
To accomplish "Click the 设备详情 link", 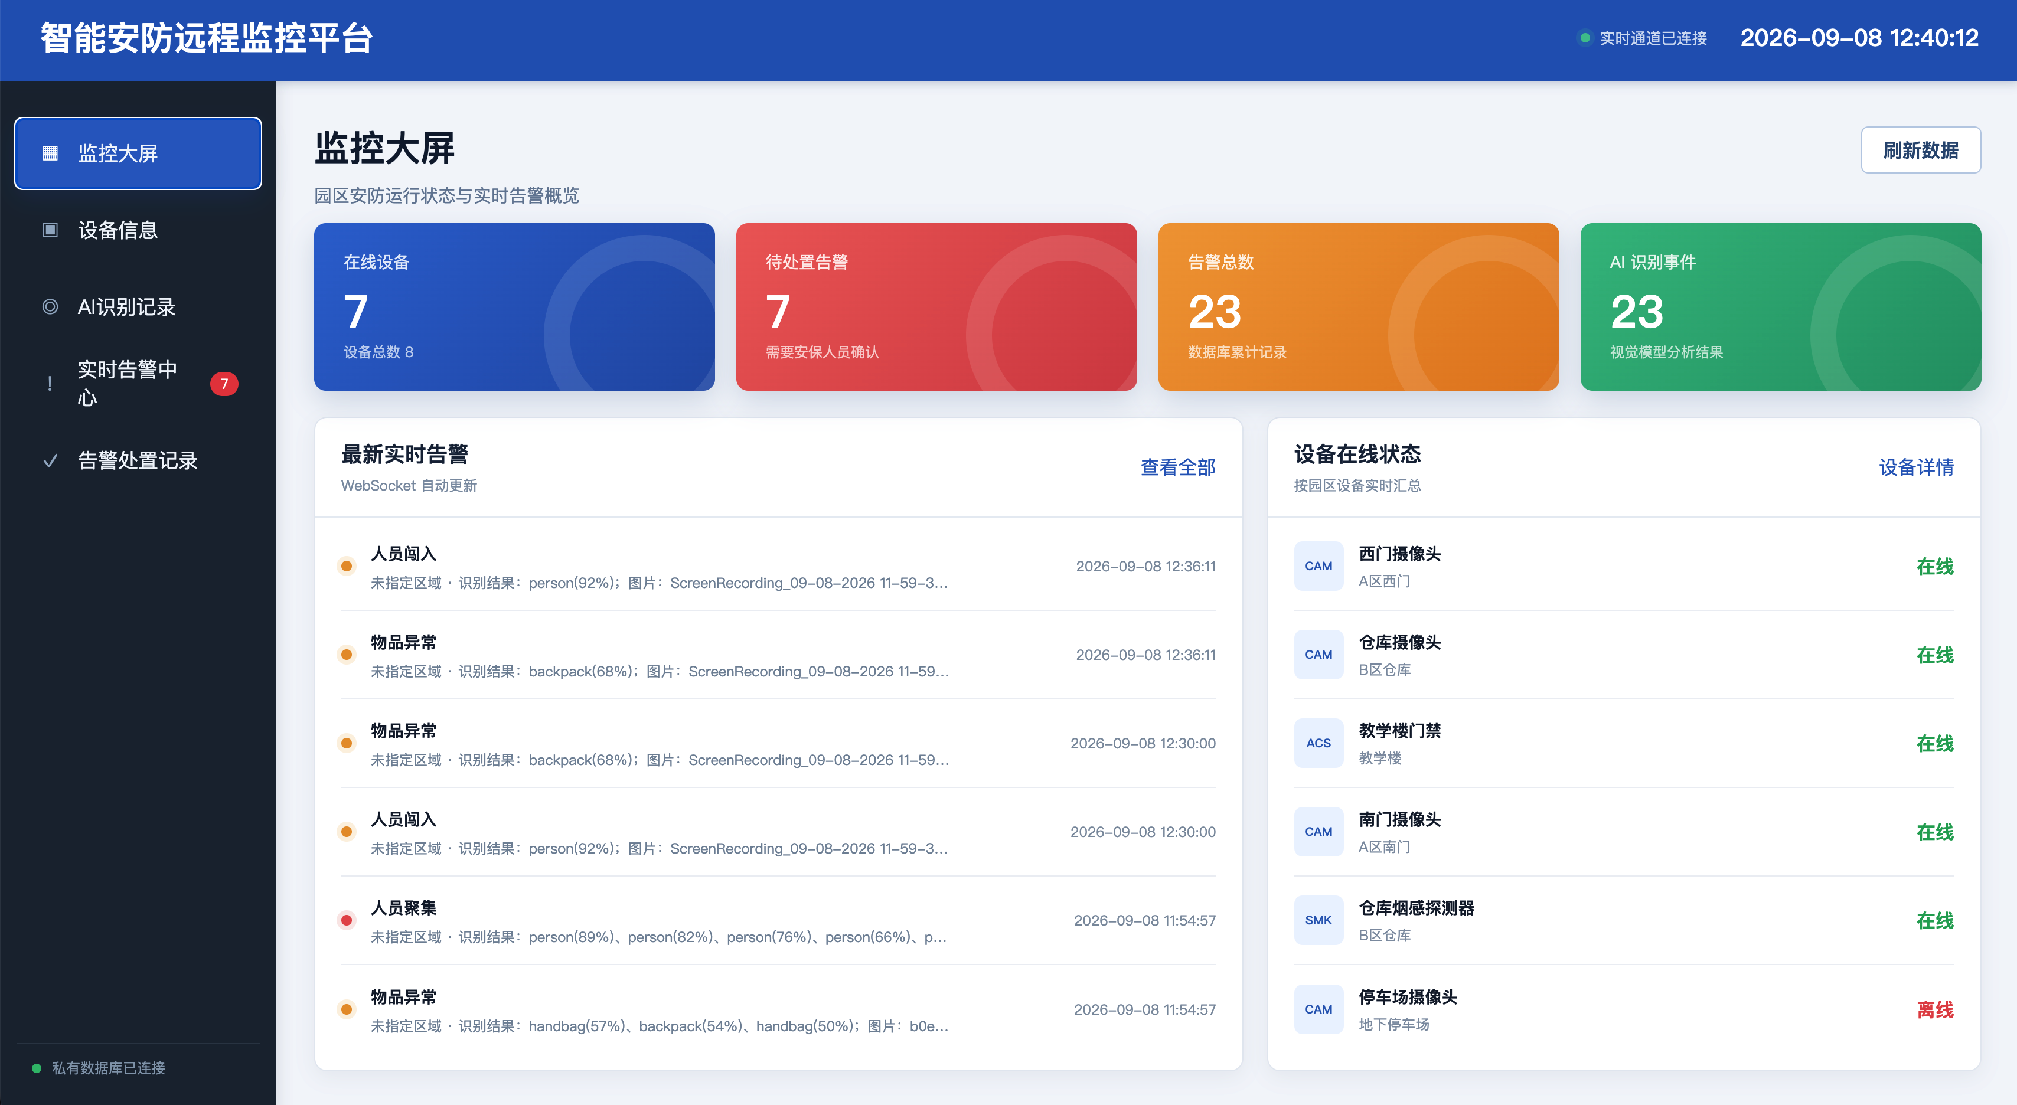I will pyautogui.click(x=1916, y=467).
